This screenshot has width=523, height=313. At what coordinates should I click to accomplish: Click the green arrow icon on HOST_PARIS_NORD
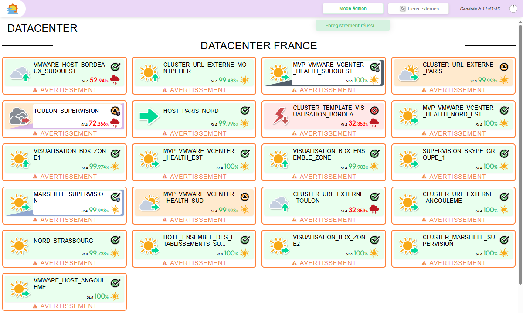pos(150,116)
